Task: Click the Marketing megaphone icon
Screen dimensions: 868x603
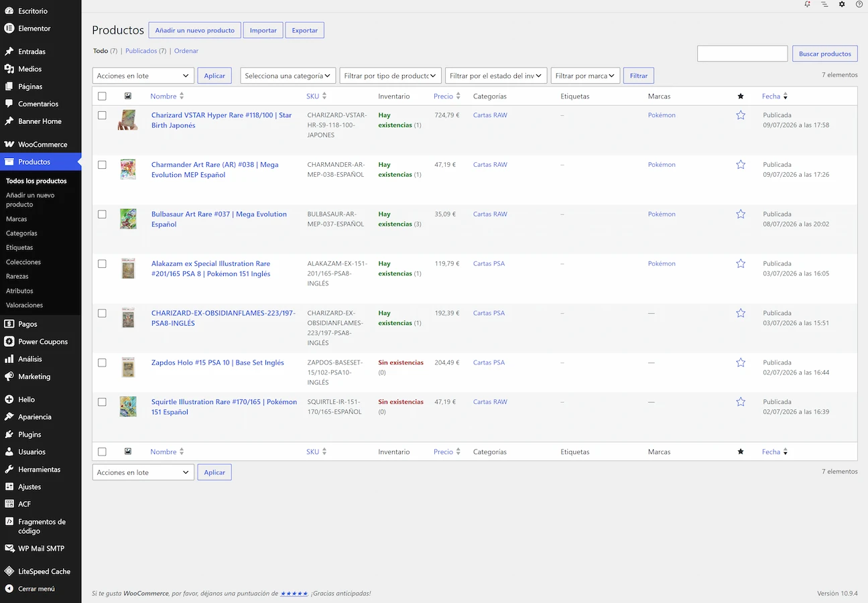Action: click(x=9, y=377)
